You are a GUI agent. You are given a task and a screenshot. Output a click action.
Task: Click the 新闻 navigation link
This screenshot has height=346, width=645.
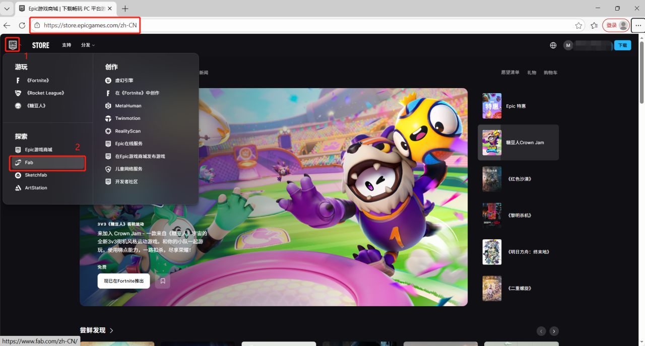pos(204,73)
